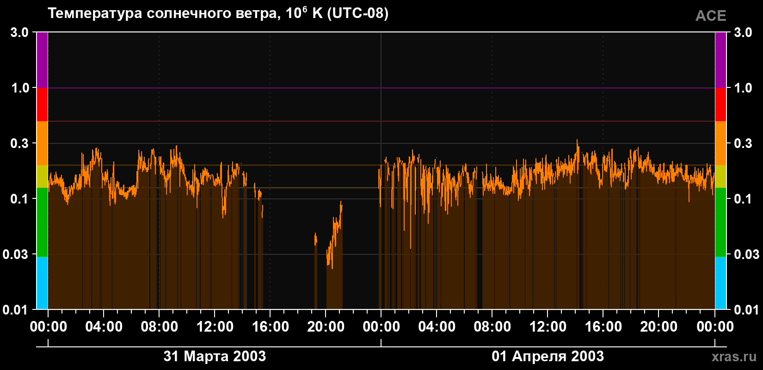Pick the purple segment of the left color scale
This screenshot has height=370, width=763.
point(42,60)
